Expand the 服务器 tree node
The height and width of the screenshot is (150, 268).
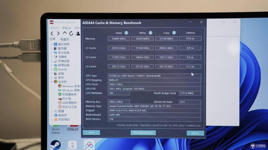point(52,48)
